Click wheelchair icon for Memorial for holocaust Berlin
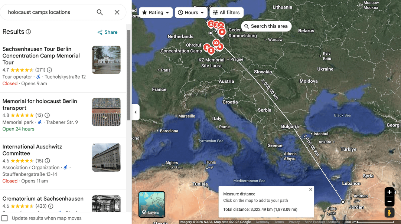 [x=40, y=122]
